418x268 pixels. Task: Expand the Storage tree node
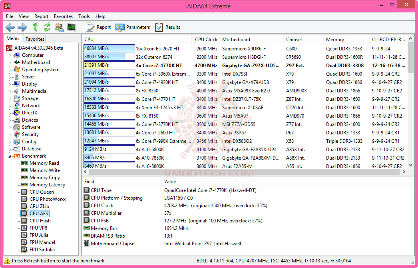[x=10, y=99]
